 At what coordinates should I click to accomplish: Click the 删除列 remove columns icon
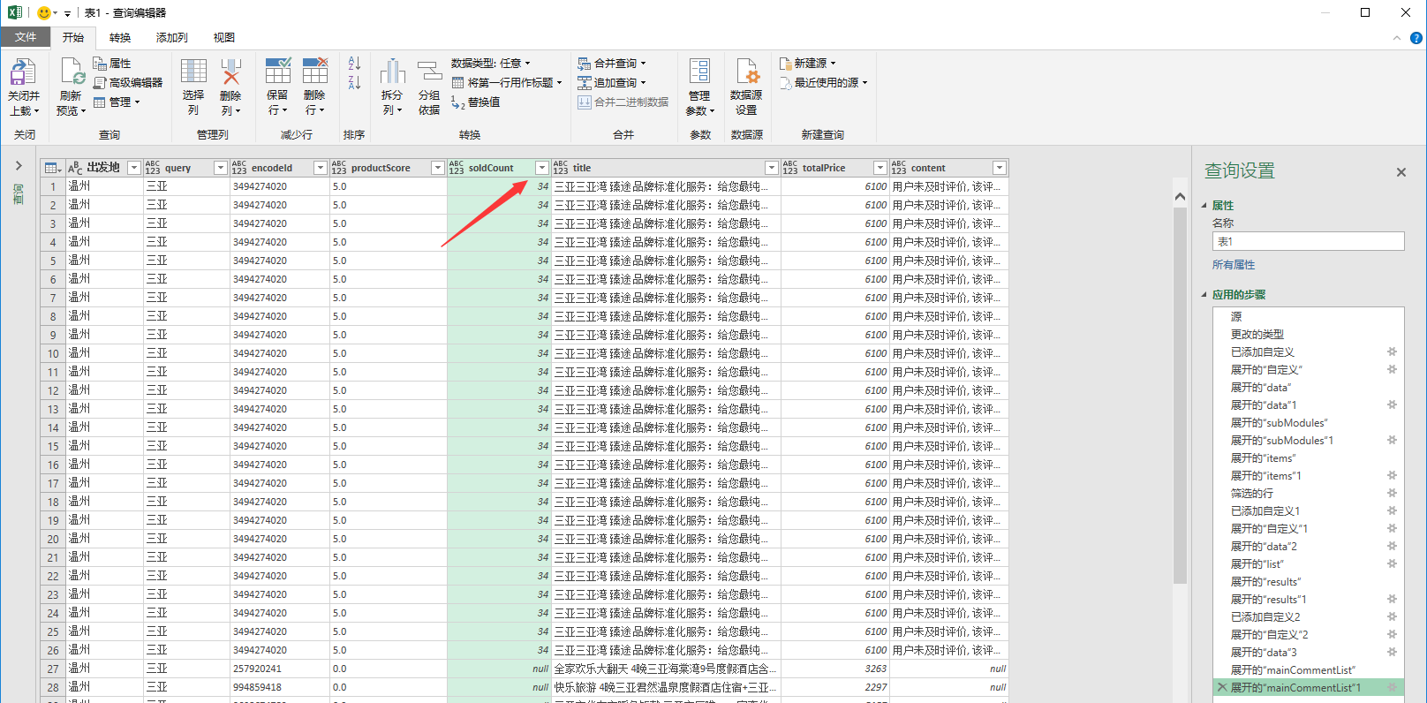(x=230, y=72)
